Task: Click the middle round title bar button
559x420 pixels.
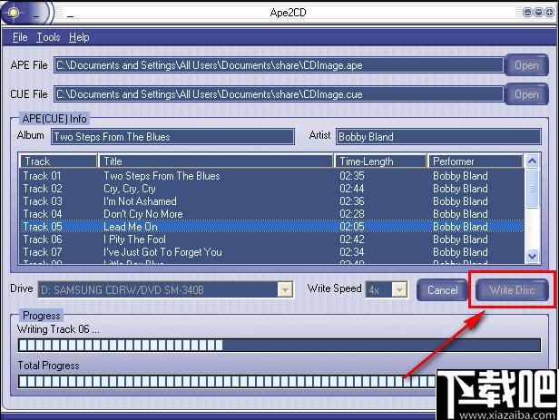Action: (x=538, y=13)
